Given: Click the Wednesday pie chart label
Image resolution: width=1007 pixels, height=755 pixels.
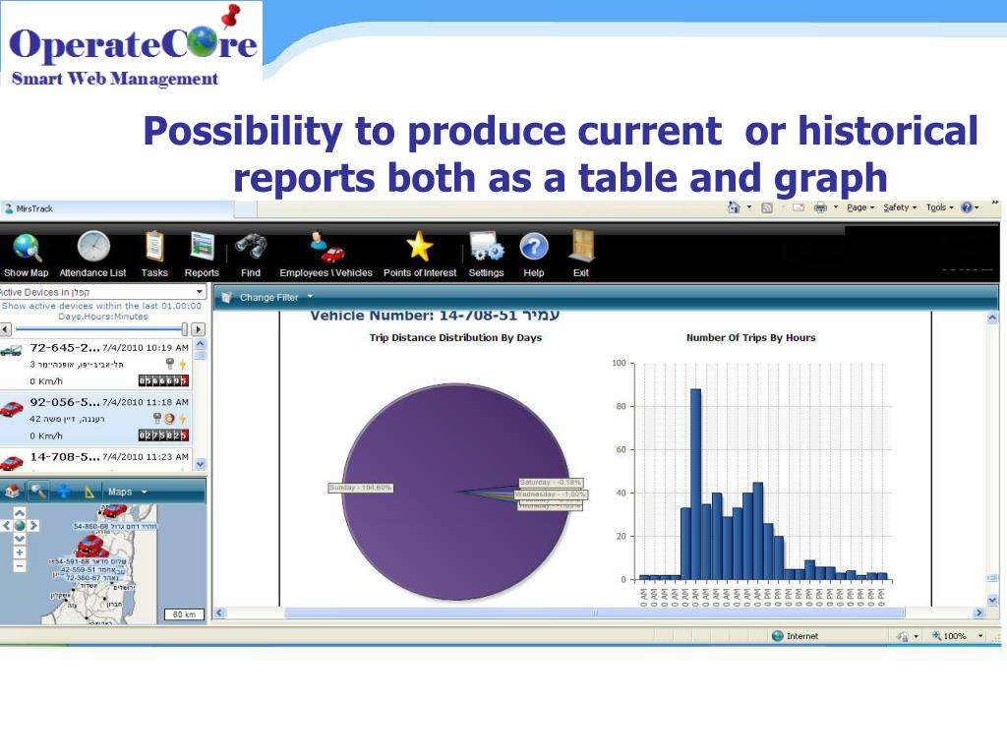Looking at the screenshot, I should click(x=551, y=494).
